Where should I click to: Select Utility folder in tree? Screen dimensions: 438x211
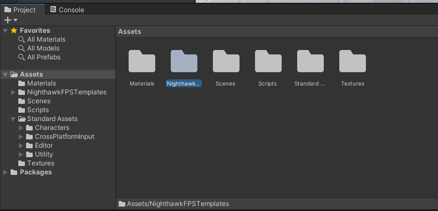click(44, 154)
